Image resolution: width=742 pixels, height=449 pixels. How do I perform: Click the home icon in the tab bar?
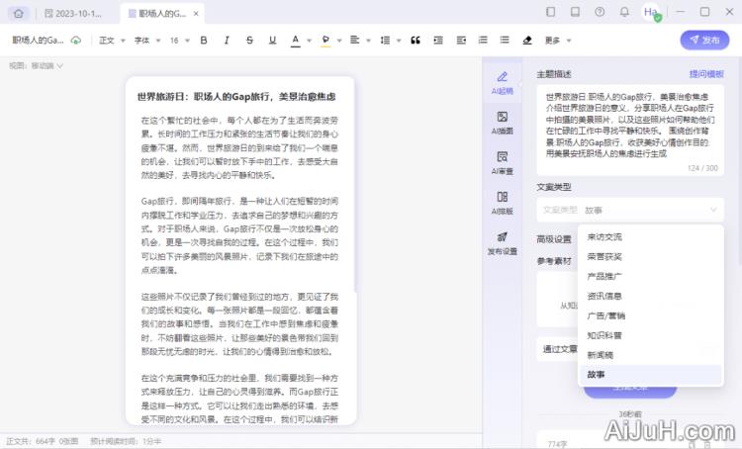[20, 13]
